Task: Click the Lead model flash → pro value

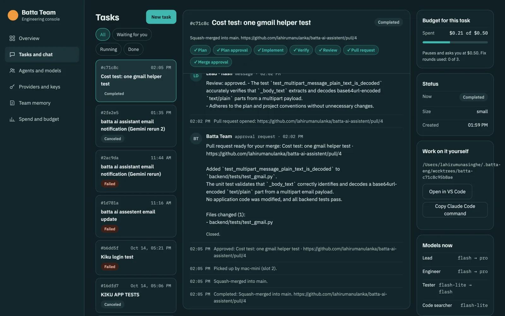Action: tap(472, 258)
